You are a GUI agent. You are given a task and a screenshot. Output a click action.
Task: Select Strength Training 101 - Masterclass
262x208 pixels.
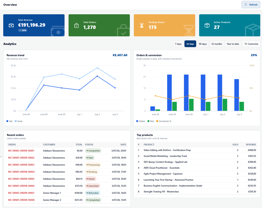coord(197,192)
